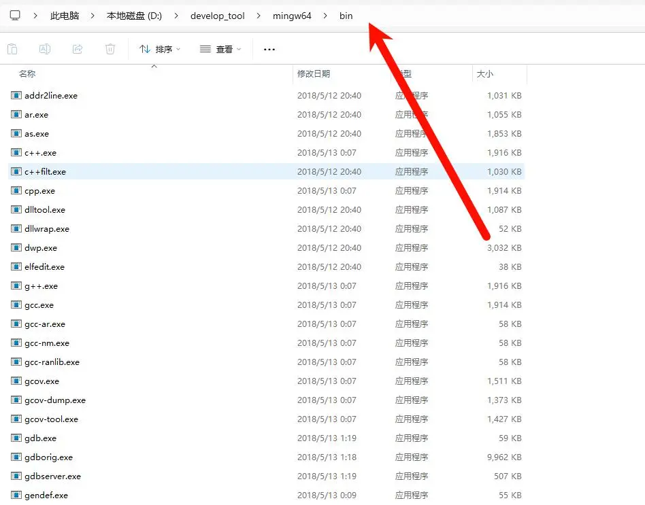Viewport: 645px width, 505px height.
Task: Open the three-dot more options menu
Action: point(269,50)
